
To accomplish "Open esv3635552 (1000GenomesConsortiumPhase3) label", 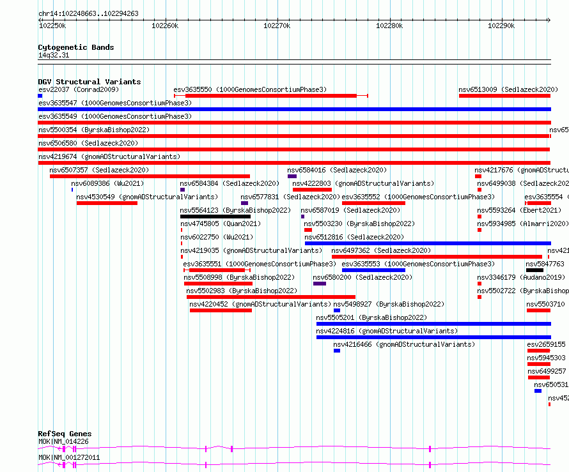I will (x=418, y=197).
